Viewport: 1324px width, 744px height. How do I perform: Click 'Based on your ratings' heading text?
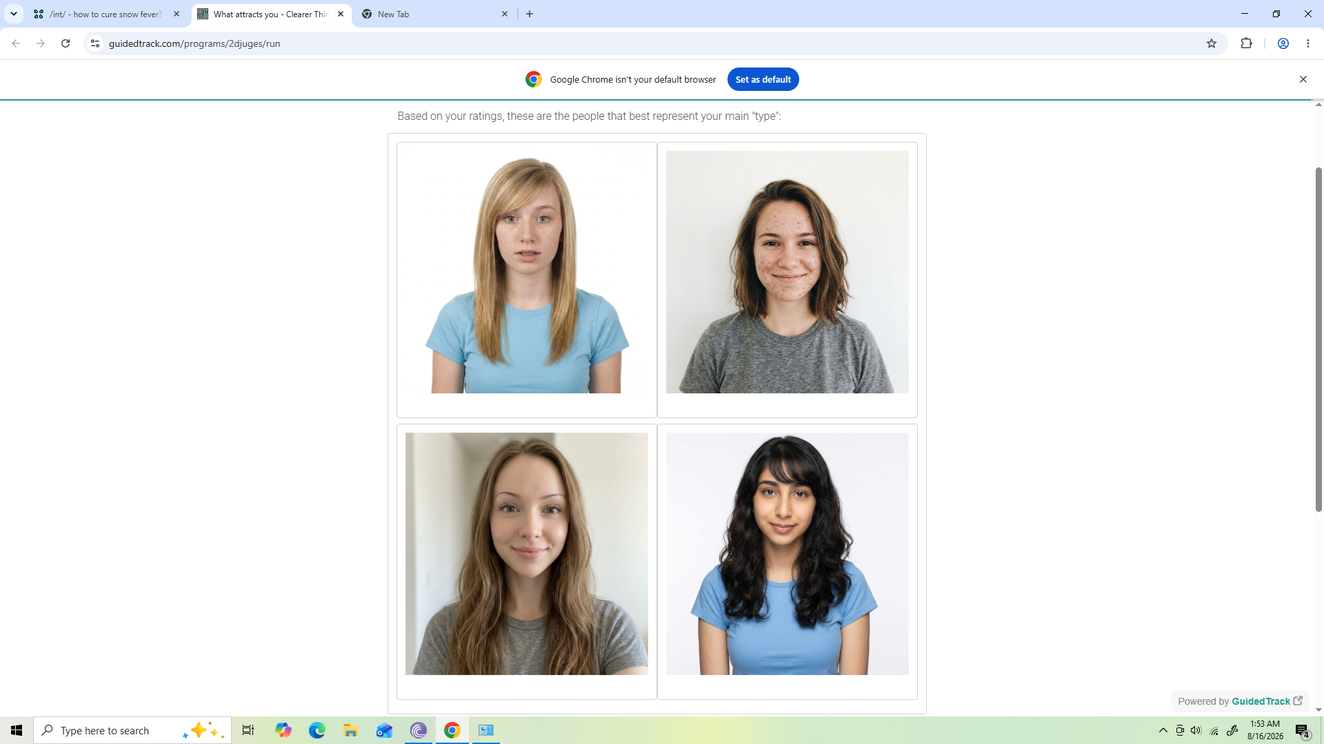pyautogui.click(x=590, y=116)
